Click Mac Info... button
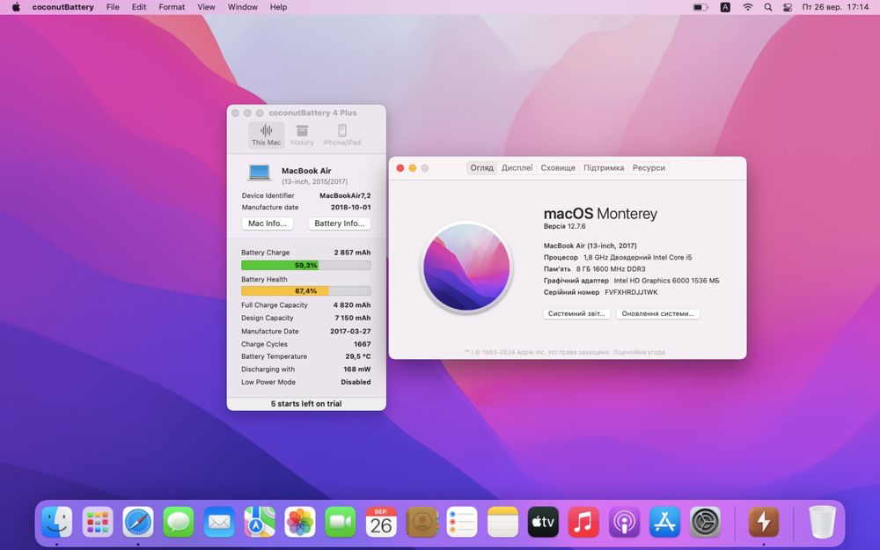 pyautogui.click(x=268, y=224)
